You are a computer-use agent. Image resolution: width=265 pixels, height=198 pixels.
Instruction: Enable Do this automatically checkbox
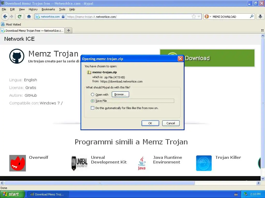pos(92,108)
